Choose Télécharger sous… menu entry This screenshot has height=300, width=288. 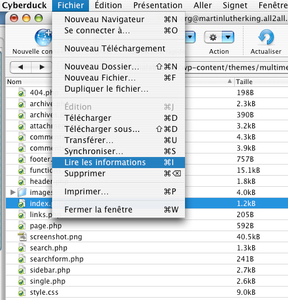click(118, 129)
